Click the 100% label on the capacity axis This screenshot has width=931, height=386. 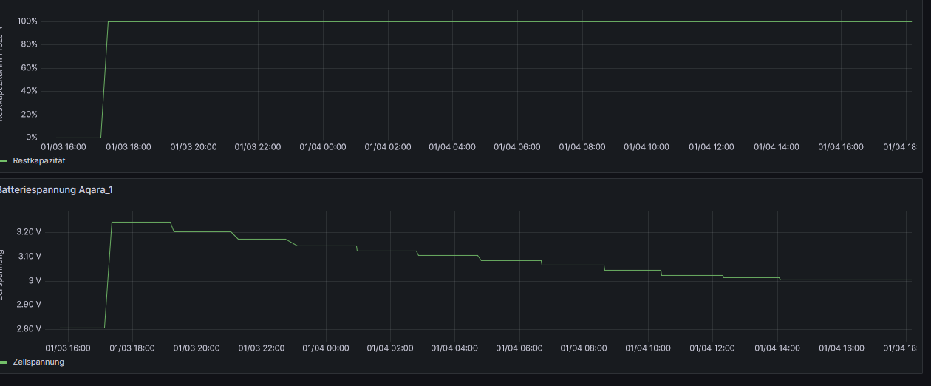[27, 21]
